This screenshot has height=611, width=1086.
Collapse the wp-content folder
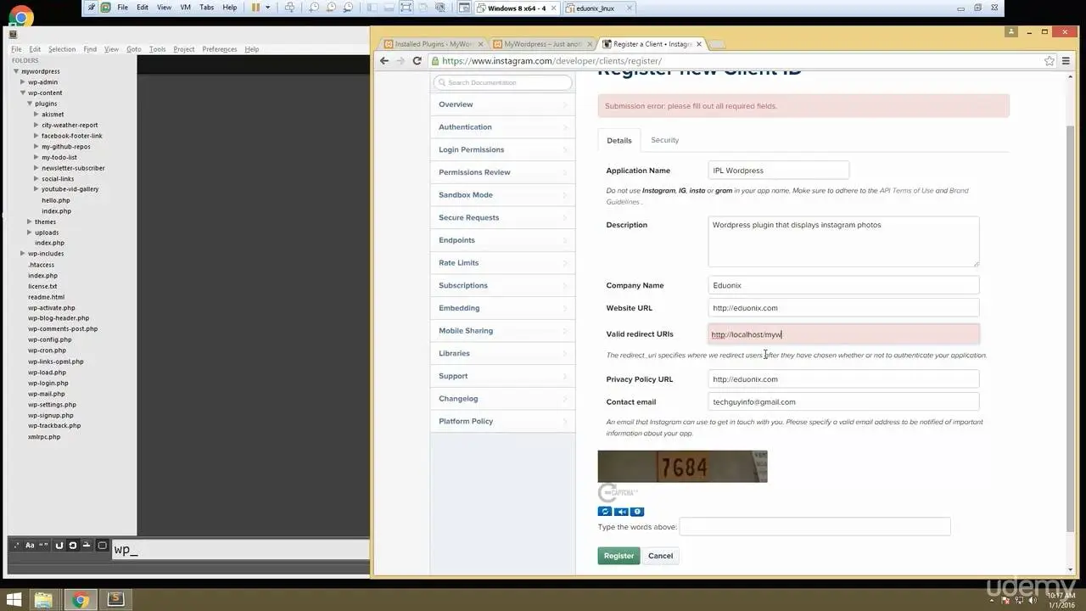pyautogui.click(x=23, y=92)
